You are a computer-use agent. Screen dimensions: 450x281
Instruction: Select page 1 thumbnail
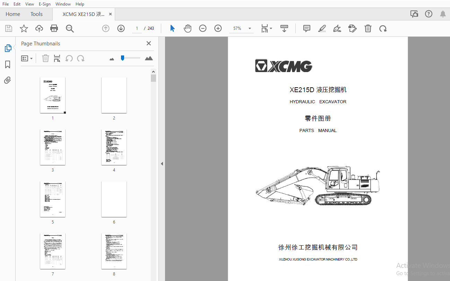tap(53, 95)
